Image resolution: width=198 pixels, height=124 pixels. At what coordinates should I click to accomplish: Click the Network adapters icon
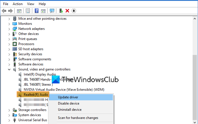click(x=15, y=29)
